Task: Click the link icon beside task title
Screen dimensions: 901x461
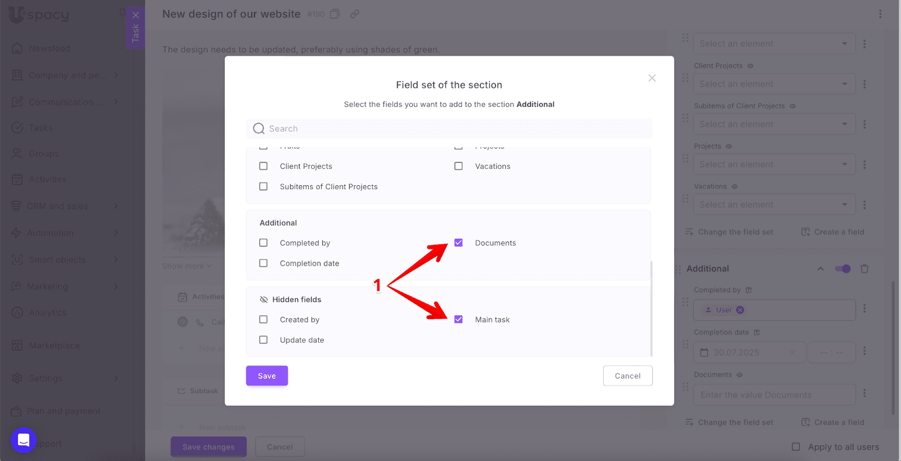Action: point(355,14)
